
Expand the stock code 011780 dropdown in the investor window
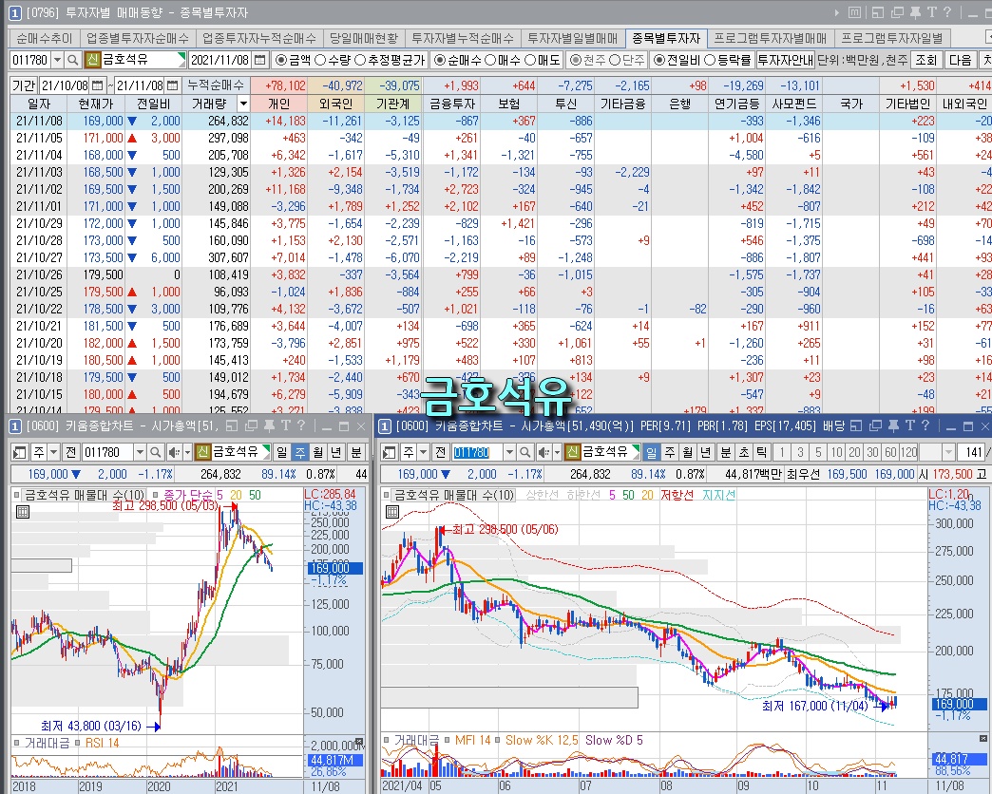[57, 60]
